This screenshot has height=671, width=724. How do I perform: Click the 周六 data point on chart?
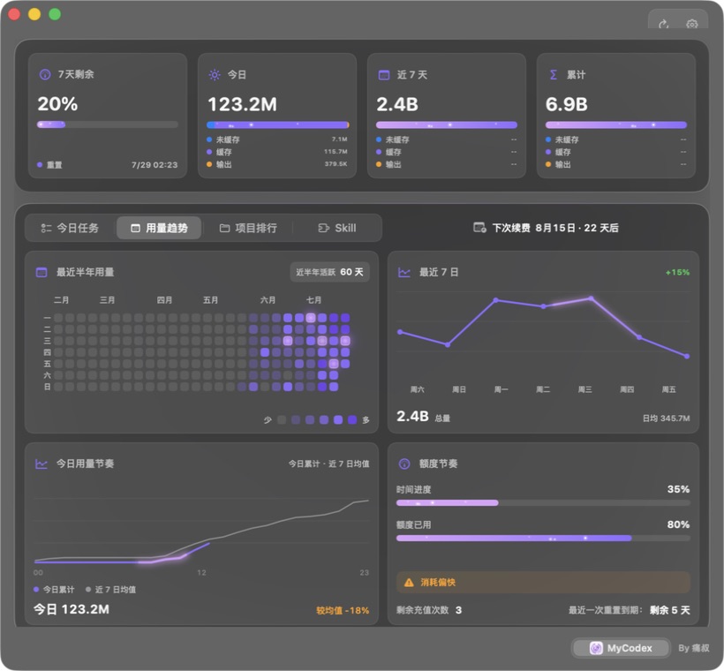pyautogui.click(x=400, y=332)
